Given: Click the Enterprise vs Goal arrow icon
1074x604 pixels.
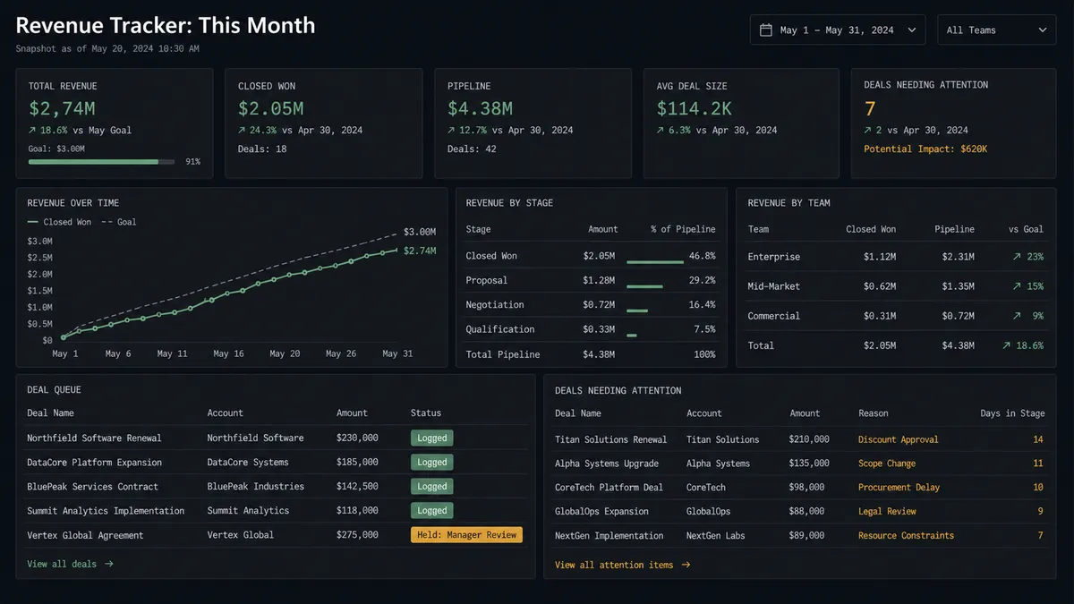Looking at the screenshot, I should [1017, 257].
